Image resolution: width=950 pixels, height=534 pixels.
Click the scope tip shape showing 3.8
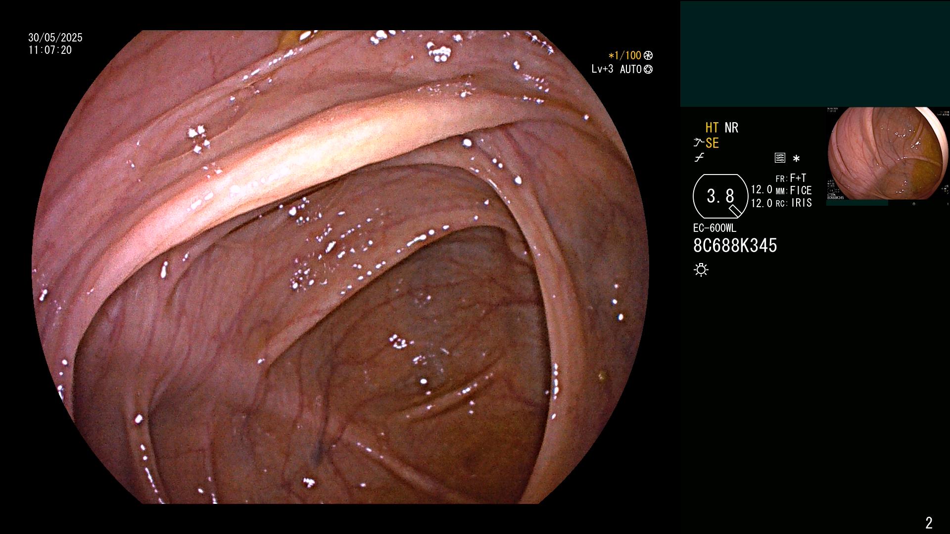(720, 196)
